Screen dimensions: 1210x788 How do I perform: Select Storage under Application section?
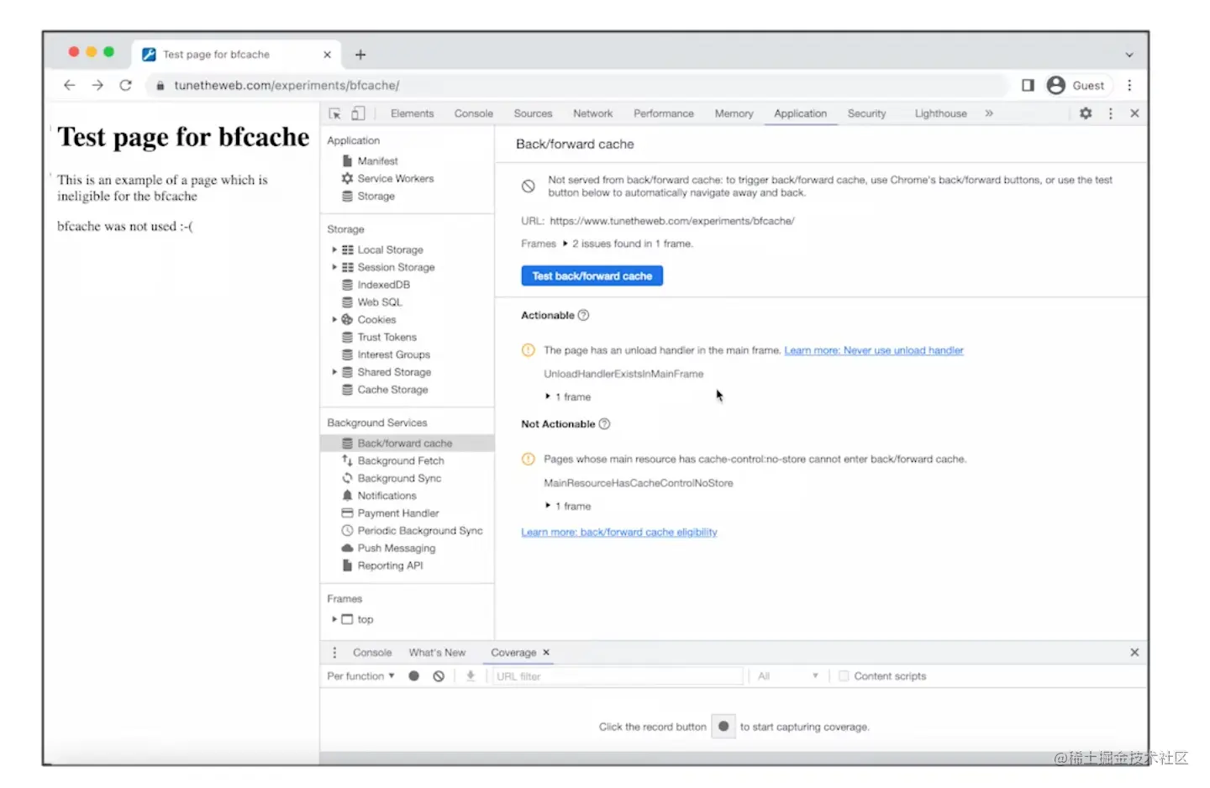(x=376, y=196)
